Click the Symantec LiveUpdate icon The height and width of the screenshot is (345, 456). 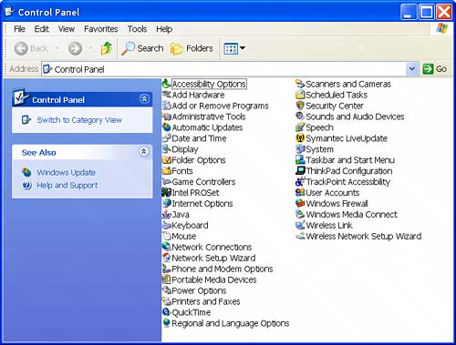pyautogui.click(x=300, y=138)
